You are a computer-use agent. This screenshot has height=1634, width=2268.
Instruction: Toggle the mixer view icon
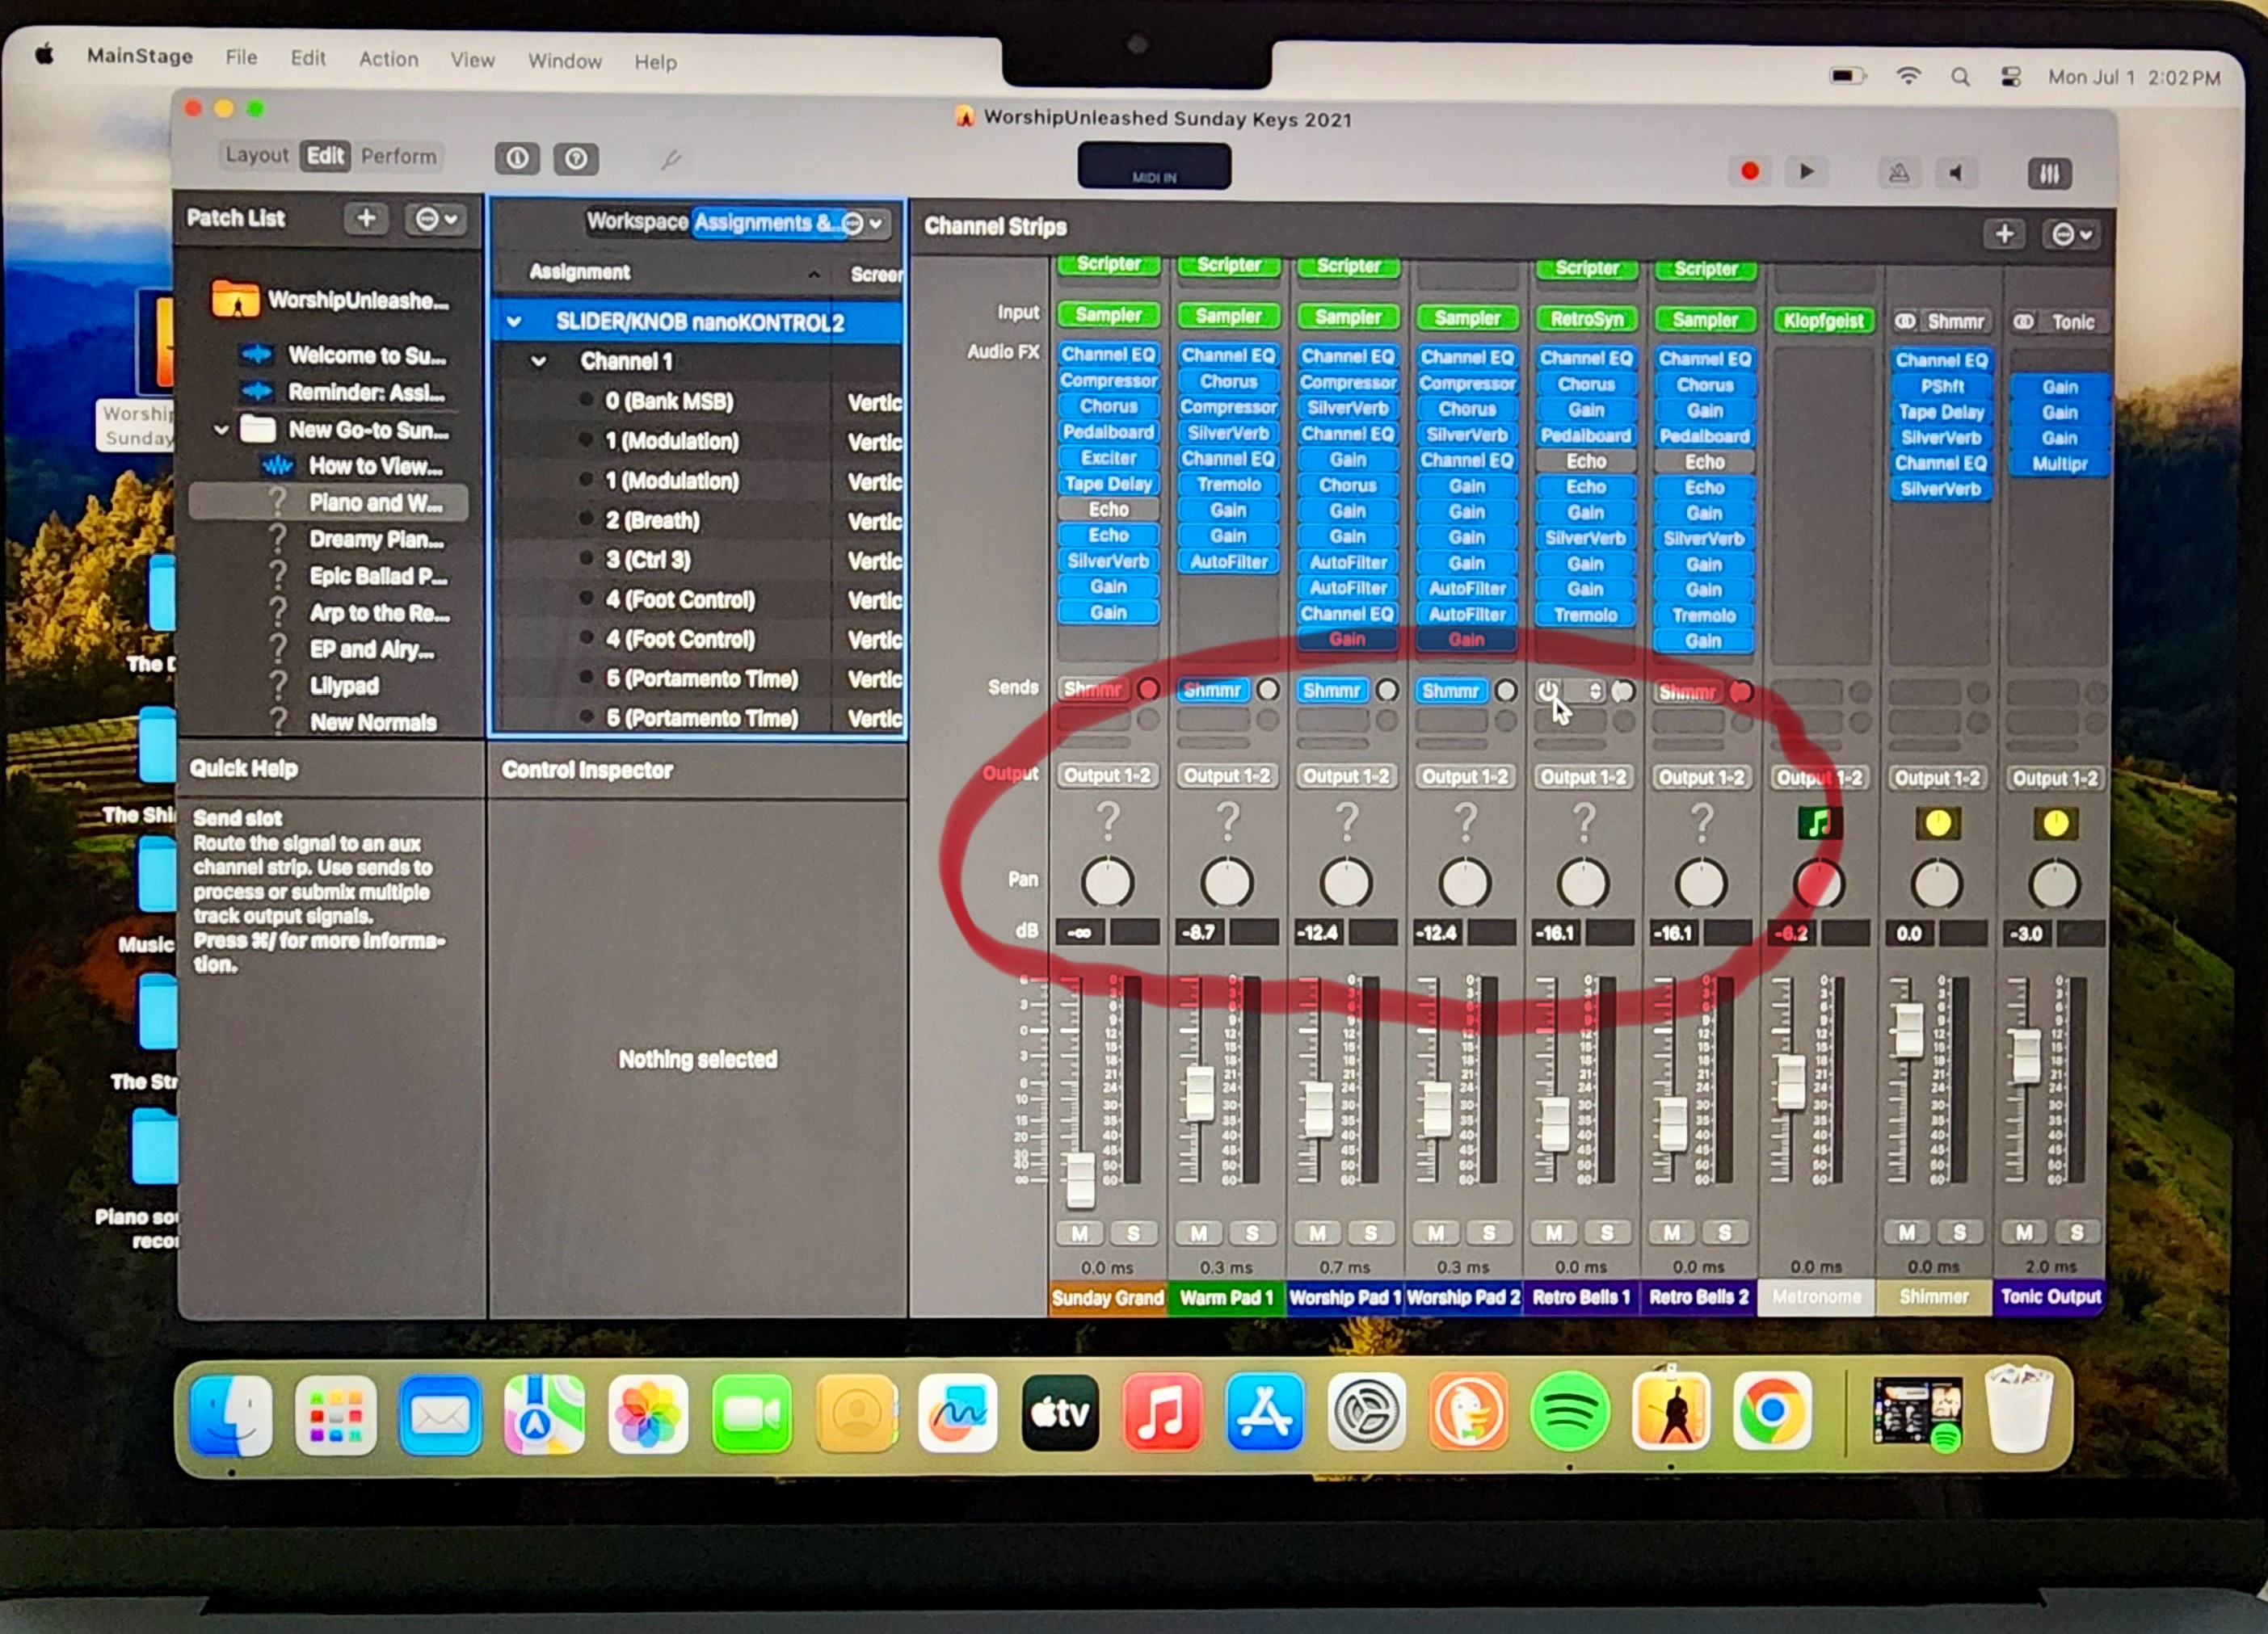tap(2049, 174)
